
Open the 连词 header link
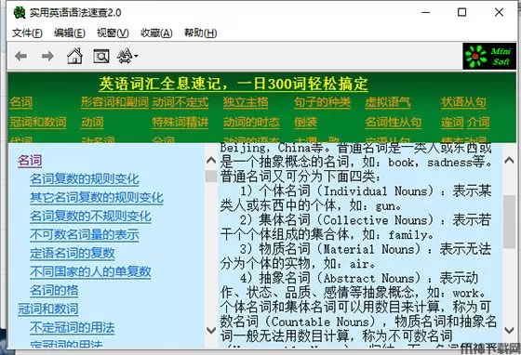pyautogui.click(x=452, y=122)
